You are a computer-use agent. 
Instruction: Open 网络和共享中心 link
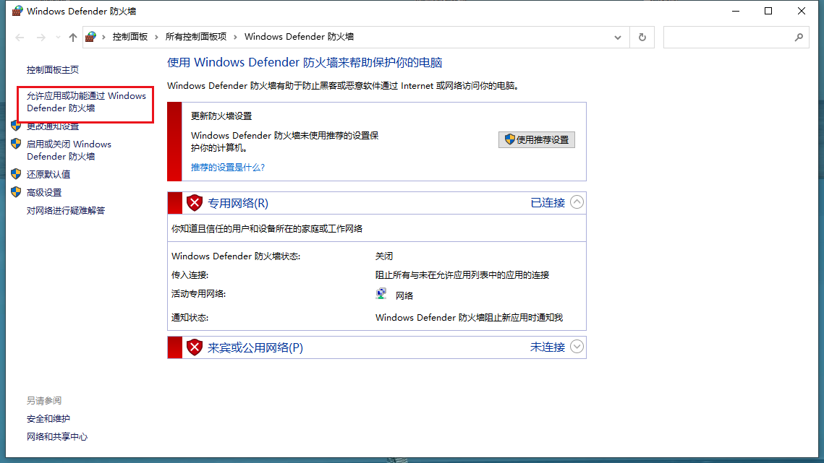pos(57,437)
